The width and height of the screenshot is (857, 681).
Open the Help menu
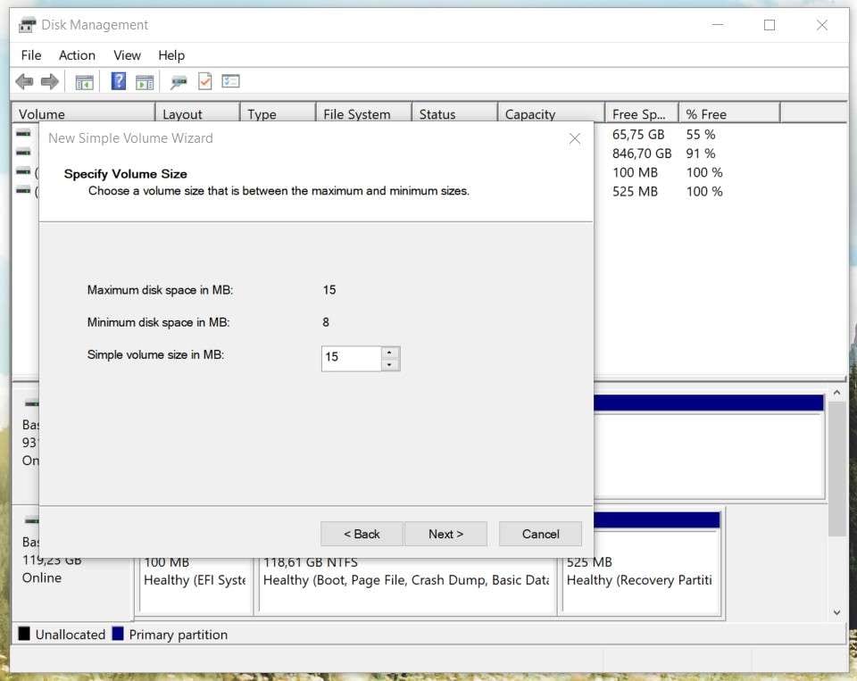point(171,55)
